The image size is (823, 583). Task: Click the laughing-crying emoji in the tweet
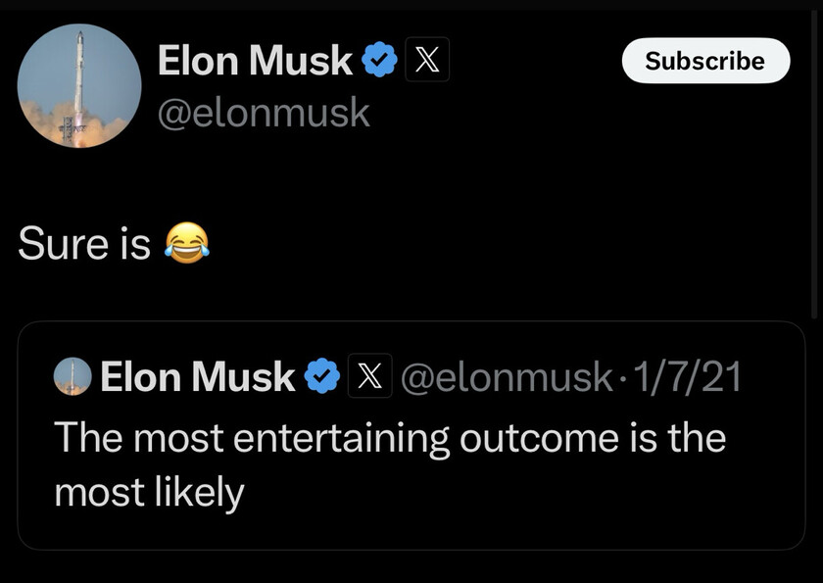coord(187,242)
